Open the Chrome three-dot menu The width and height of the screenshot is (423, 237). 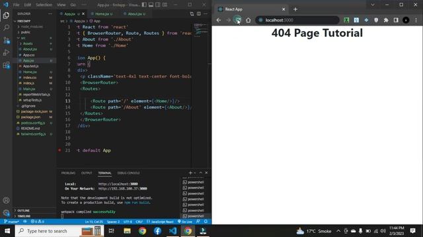coord(416,20)
